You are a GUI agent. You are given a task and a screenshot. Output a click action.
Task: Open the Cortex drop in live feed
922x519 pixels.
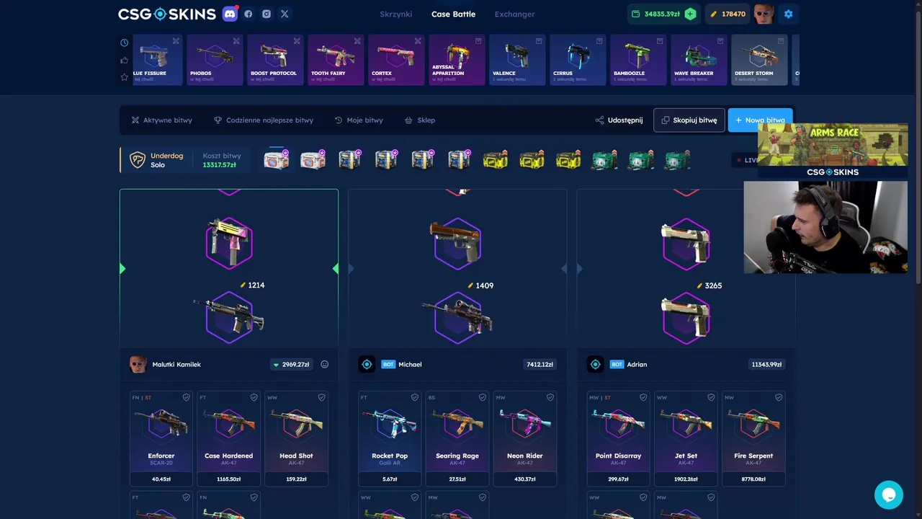[396, 60]
